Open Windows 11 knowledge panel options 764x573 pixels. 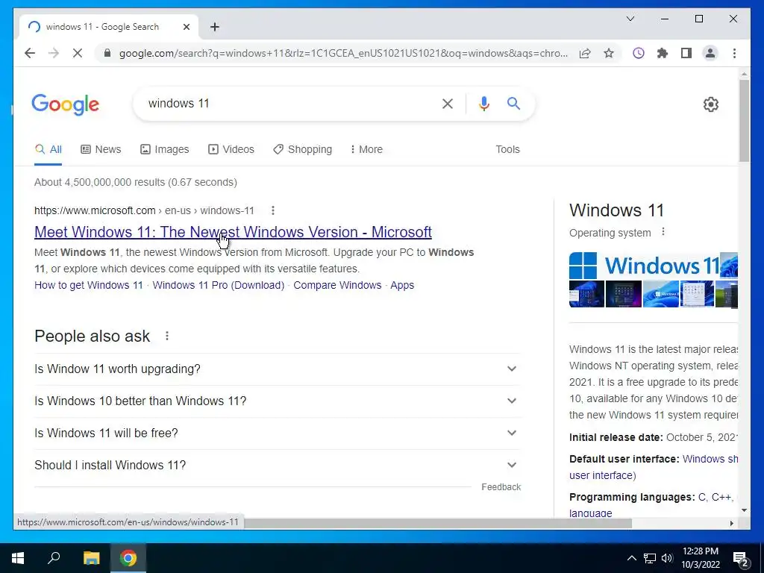click(663, 232)
